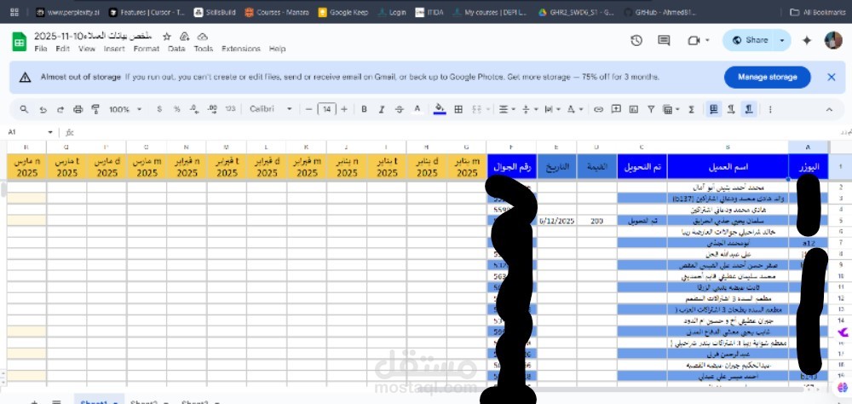This screenshot has width=852, height=404.
Task: Insert a link
Action: (x=598, y=109)
